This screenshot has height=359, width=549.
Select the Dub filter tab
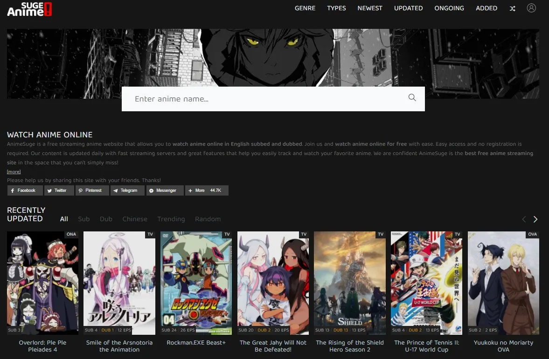(106, 219)
